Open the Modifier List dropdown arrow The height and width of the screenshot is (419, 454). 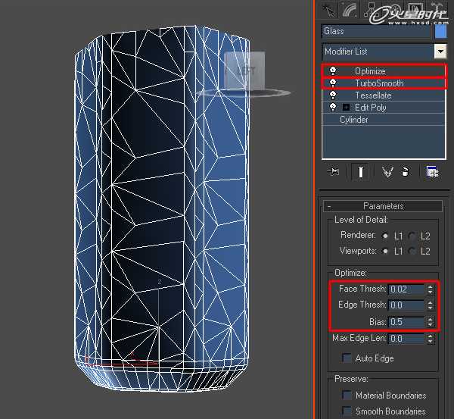pos(440,52)
